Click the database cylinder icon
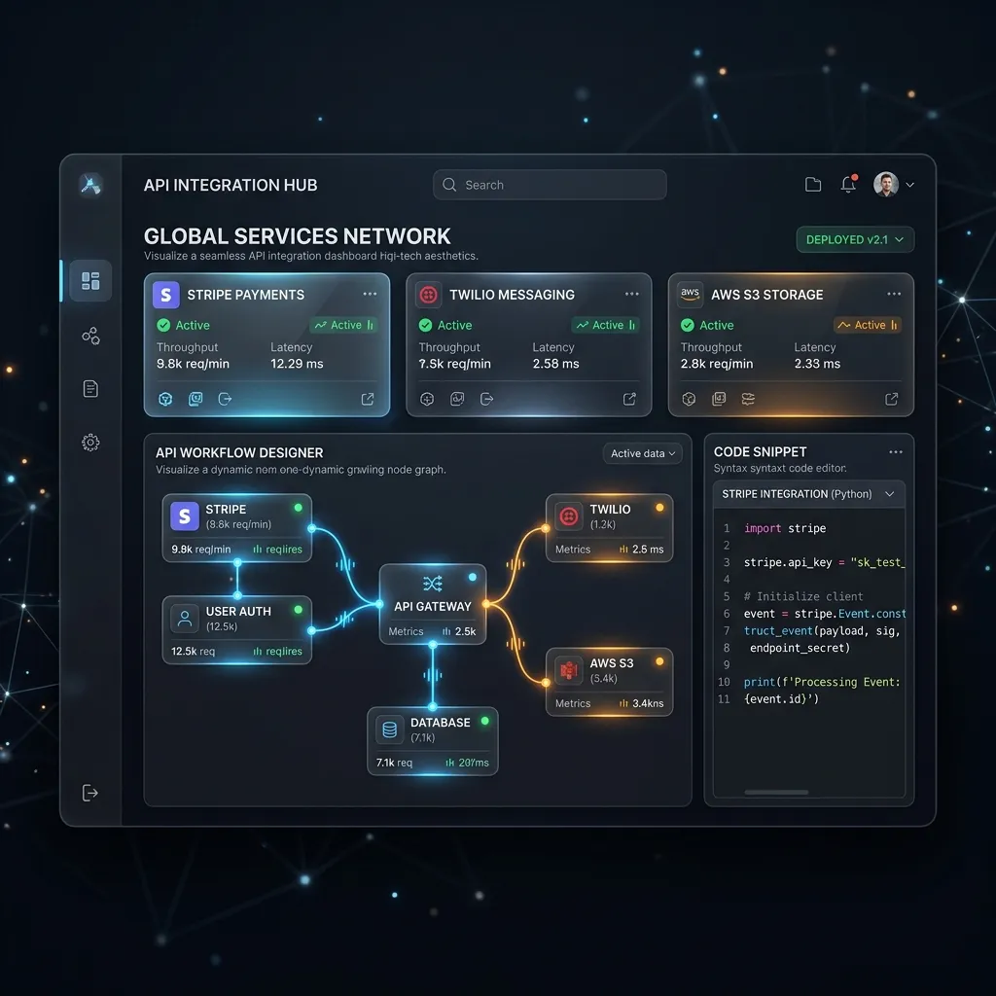996x996 pixels. coord(390,729)
